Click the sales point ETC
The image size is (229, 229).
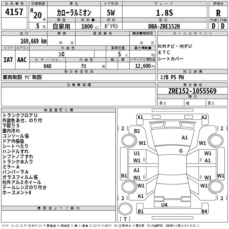pyautogui.click(x=164, y=52)
